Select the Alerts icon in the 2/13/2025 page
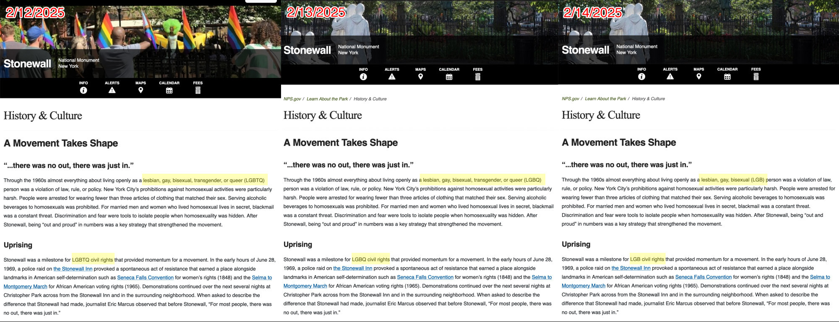 click(392, 77)
